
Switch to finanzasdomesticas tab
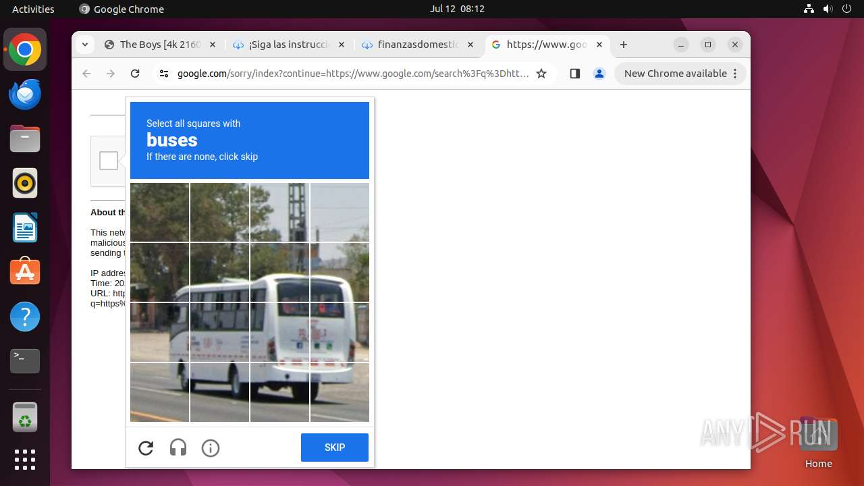(x=418, y=45)
